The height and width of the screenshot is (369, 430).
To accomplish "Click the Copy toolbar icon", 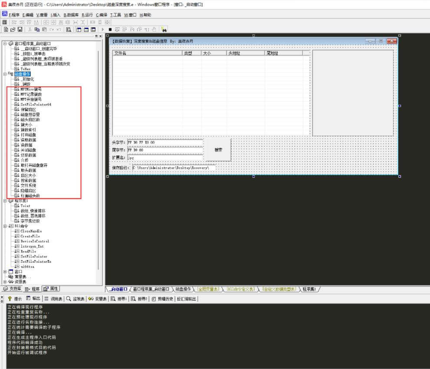I will click(x=37, y=29).
